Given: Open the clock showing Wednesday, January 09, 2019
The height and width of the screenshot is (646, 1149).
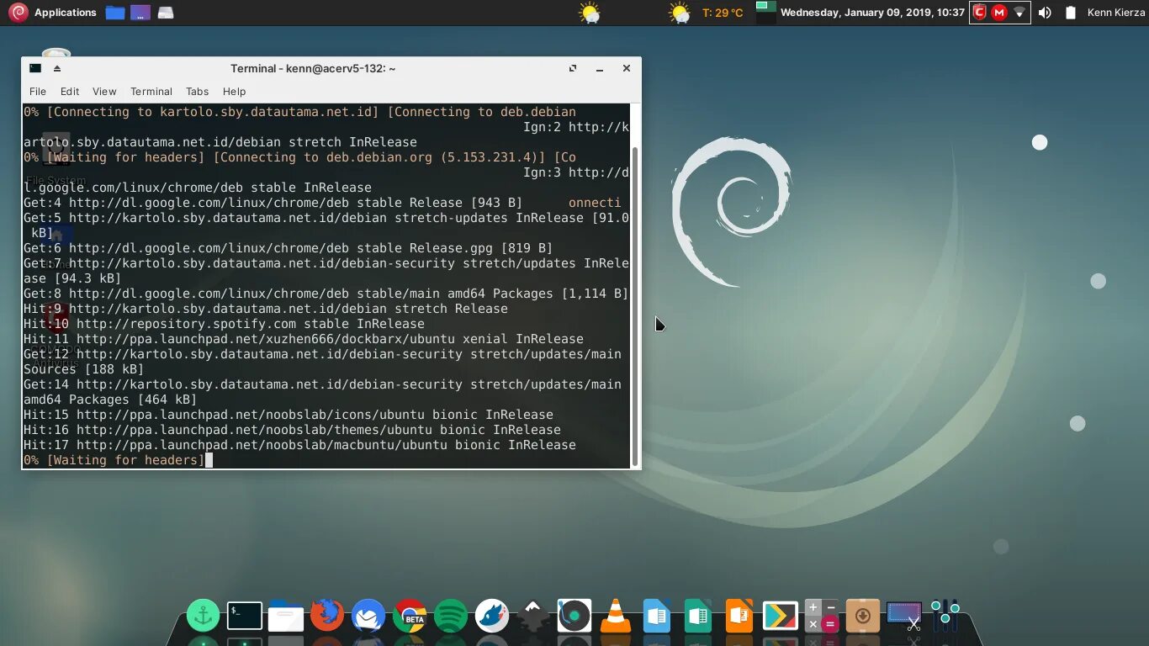Looking at the screenshot, I should tap(872, 13).
